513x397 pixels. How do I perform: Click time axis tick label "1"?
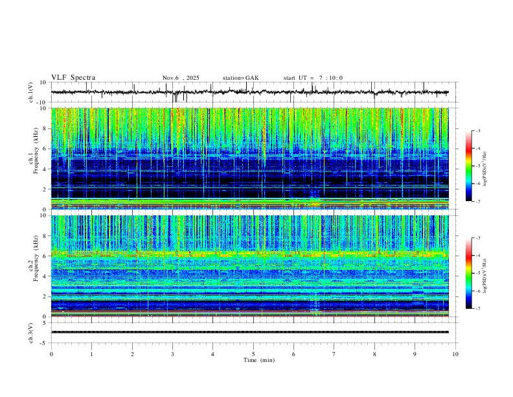(x=91, y=354)
